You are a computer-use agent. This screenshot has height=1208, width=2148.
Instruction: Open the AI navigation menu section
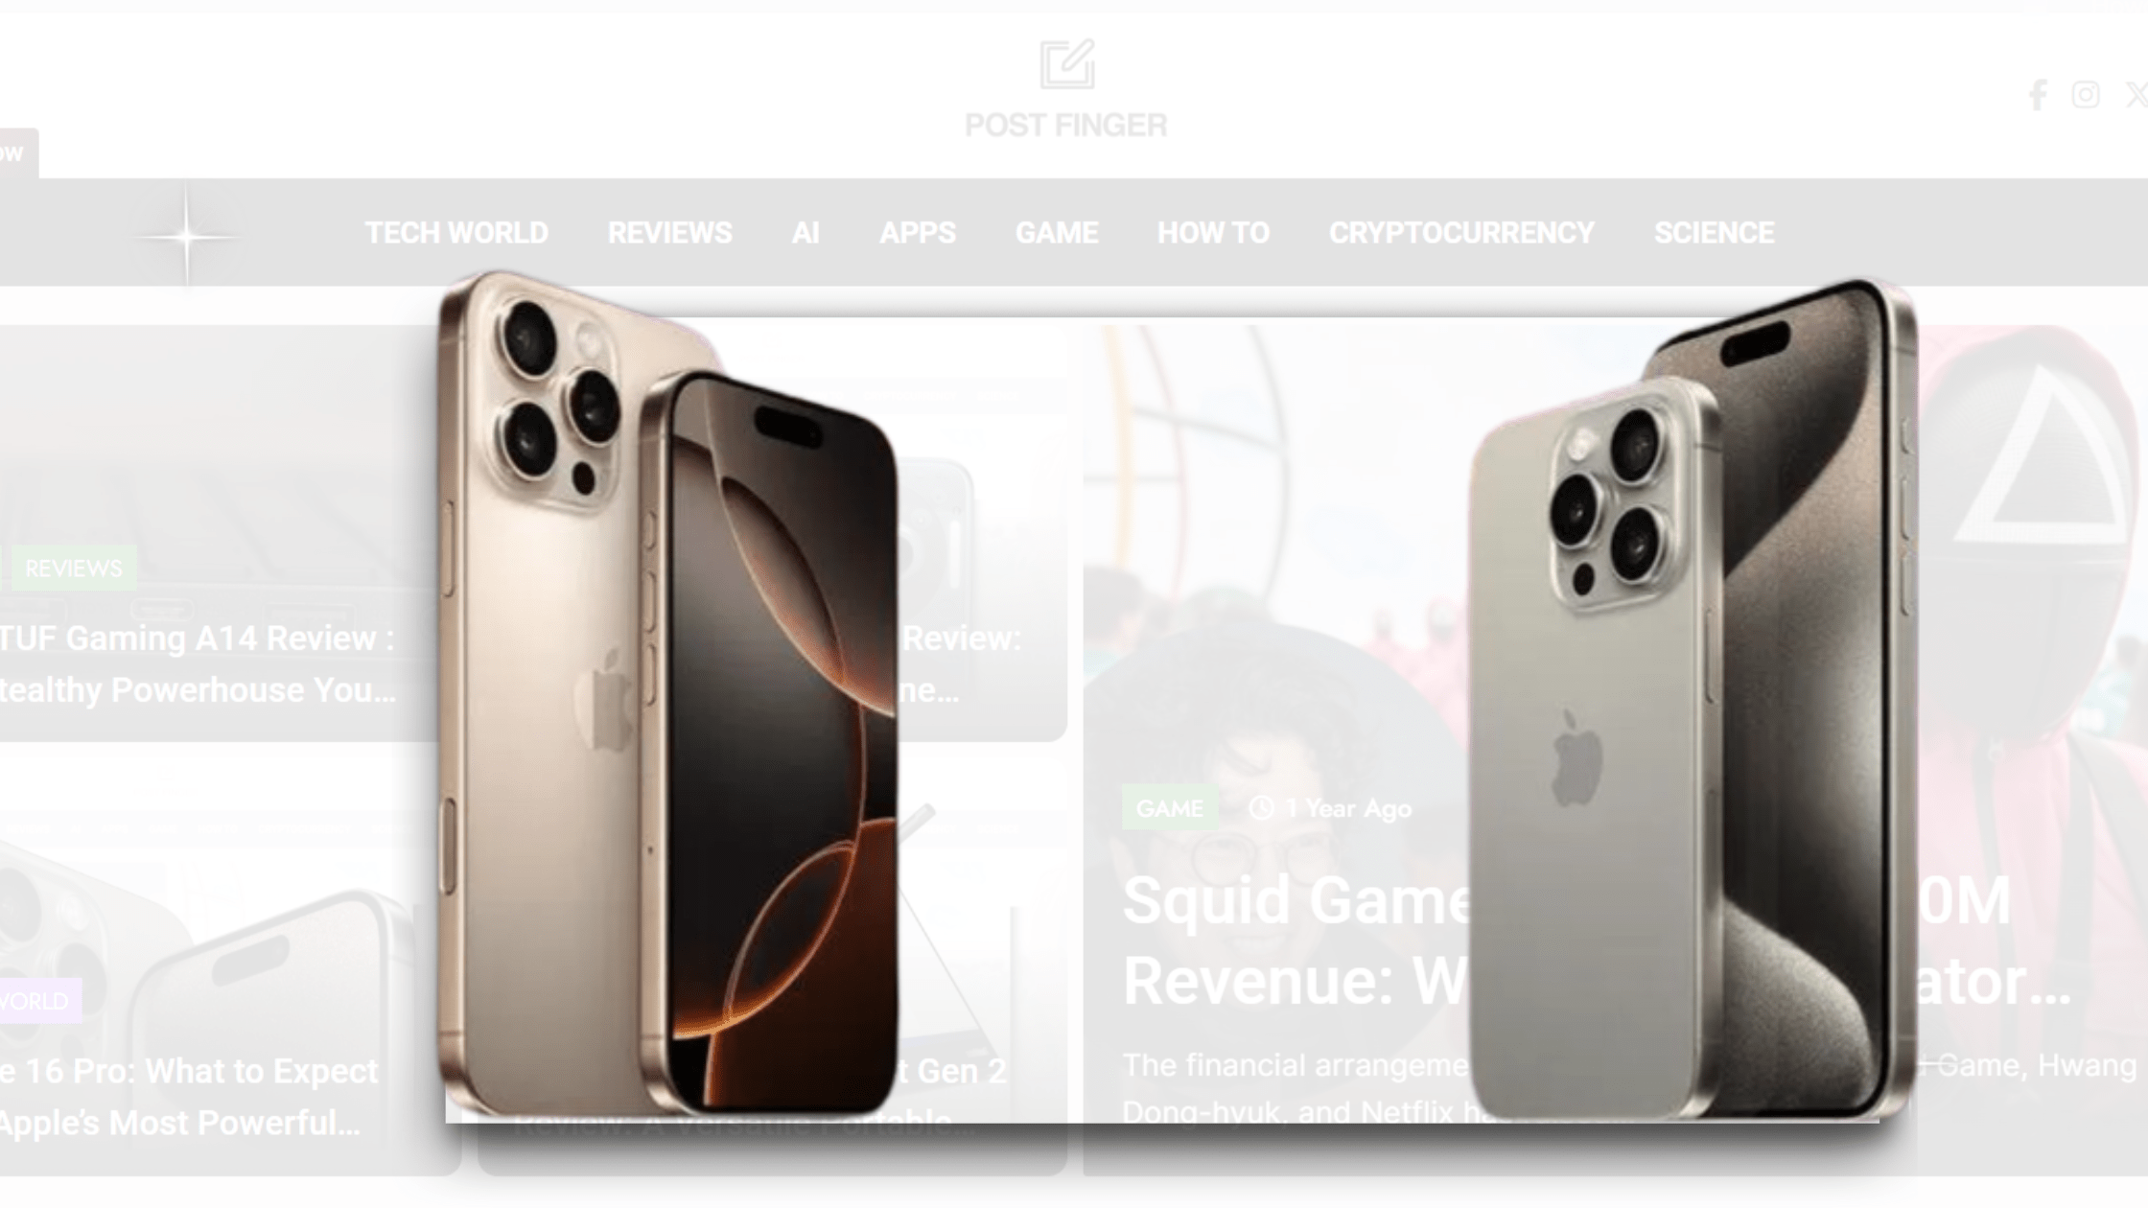click(x=805, y=233)
